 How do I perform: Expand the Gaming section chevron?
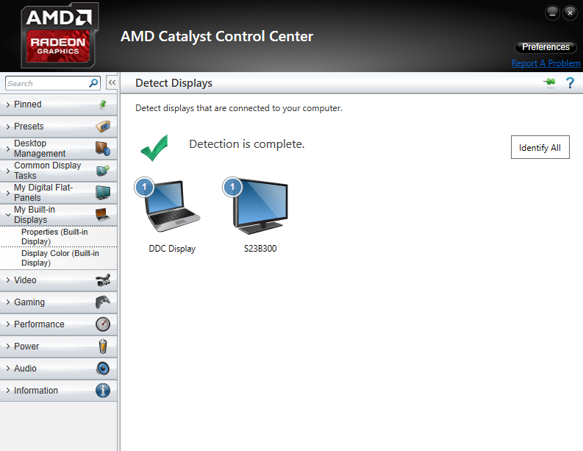tap(8, 302)
